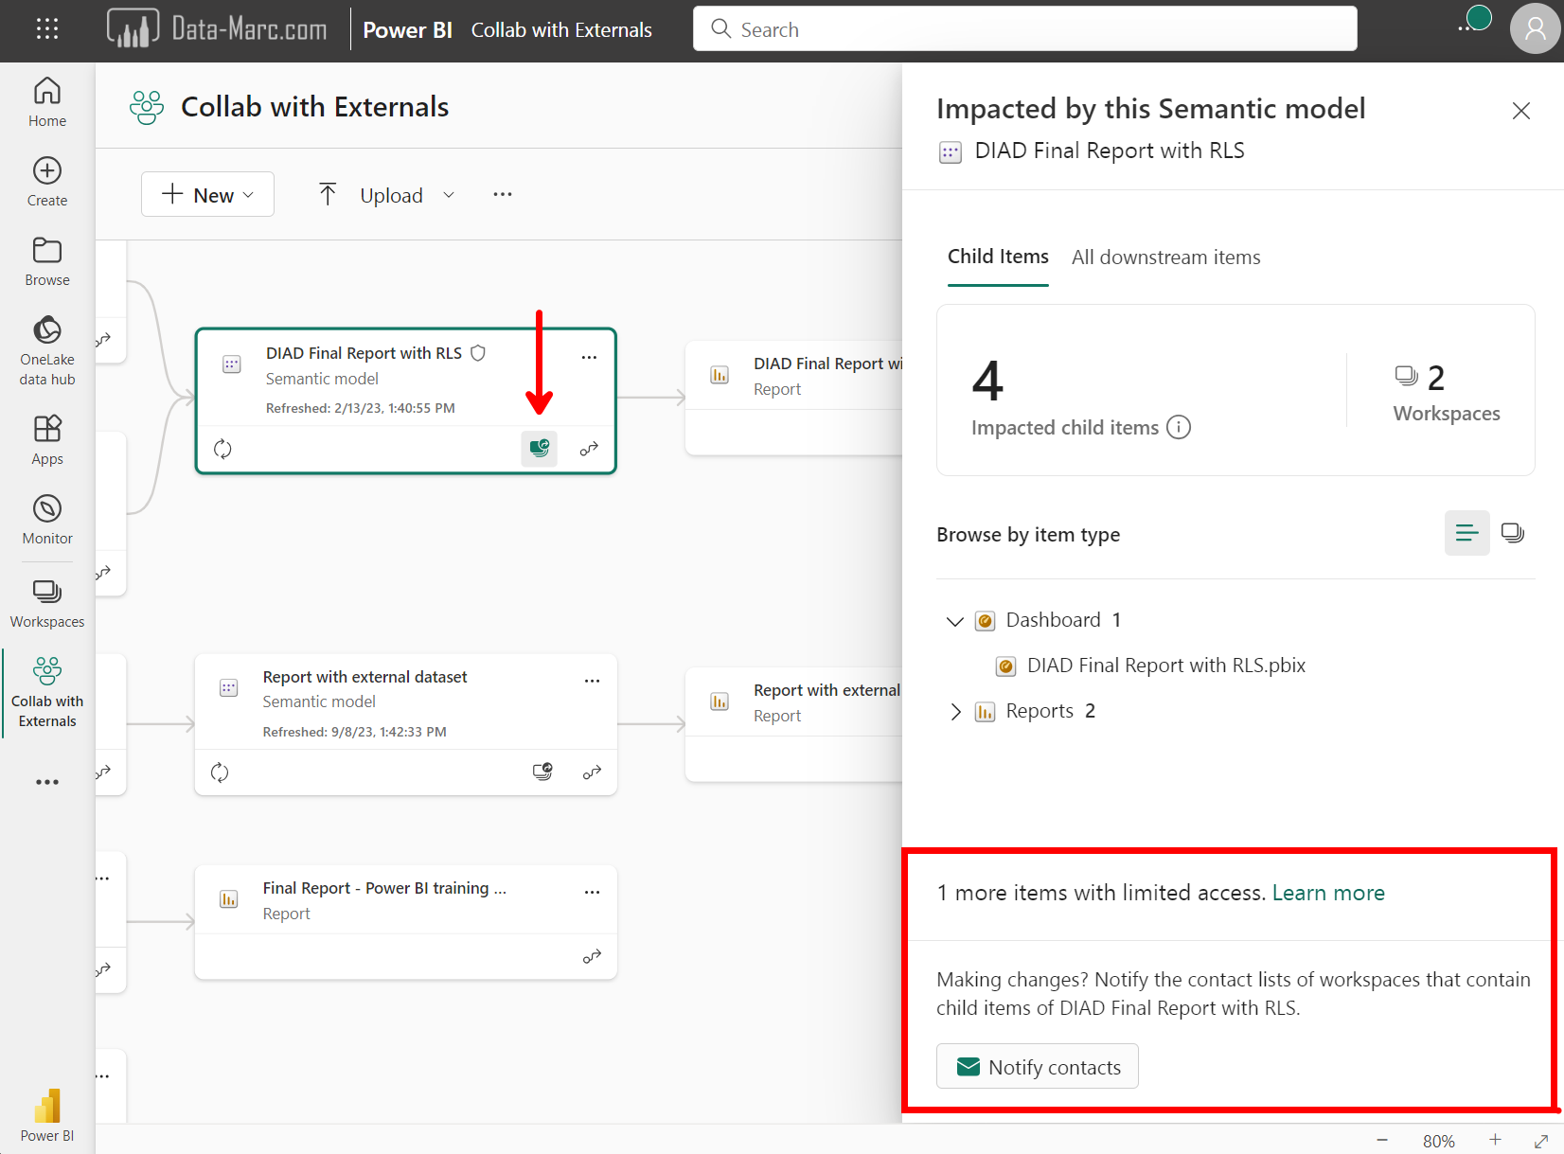Switch to flat list view in Browse by item type
The height and width of the screenshot is (1154, 1564).
click(x=1466, y=533)
